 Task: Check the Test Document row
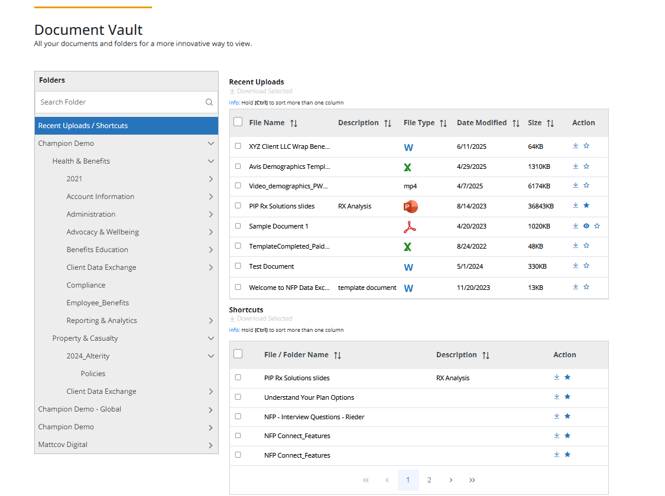(x=238, y=266)
